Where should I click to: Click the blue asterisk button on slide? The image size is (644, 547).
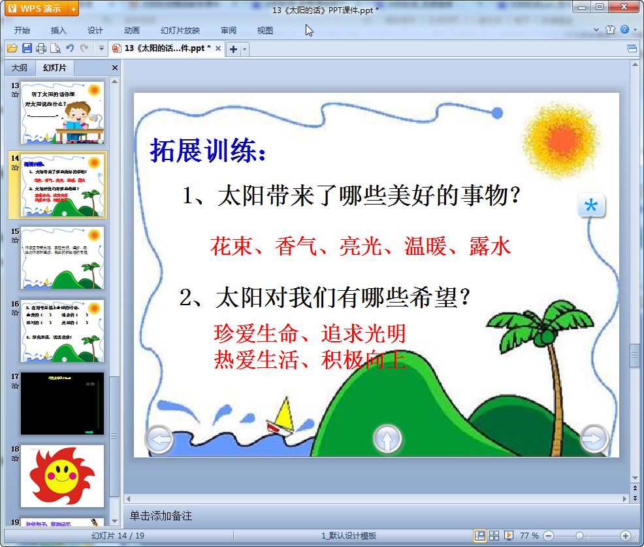tap(591, 205)
